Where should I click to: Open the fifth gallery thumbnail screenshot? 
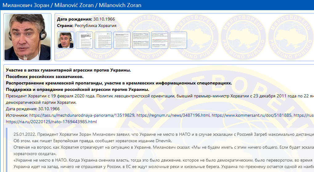click(x=141, y=40)
